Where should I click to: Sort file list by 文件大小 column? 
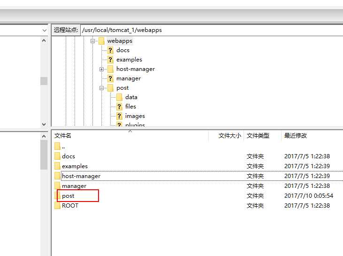pyautogui.click(x=227, y=136)
